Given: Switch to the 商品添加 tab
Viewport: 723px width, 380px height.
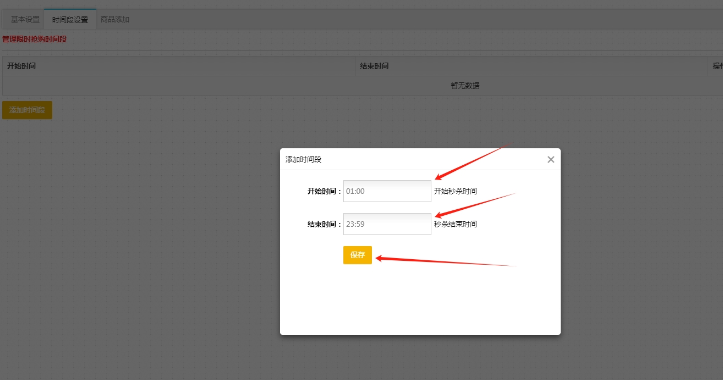Looking at the screenshot, I should (x=115, y=19).
